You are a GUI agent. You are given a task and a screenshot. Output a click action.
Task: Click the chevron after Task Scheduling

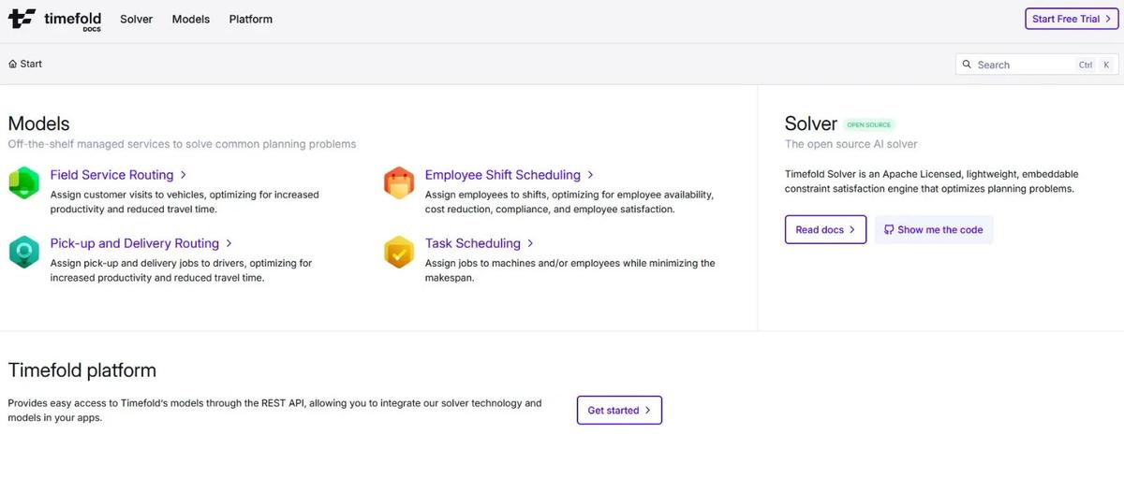530,243
